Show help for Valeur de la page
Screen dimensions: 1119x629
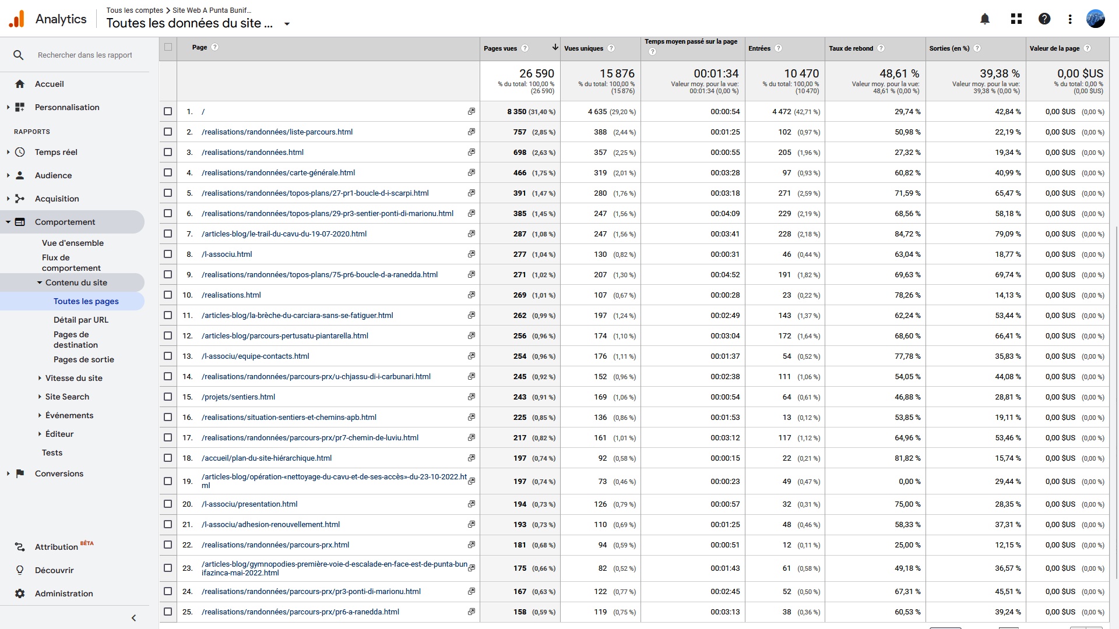point(1087,48)
